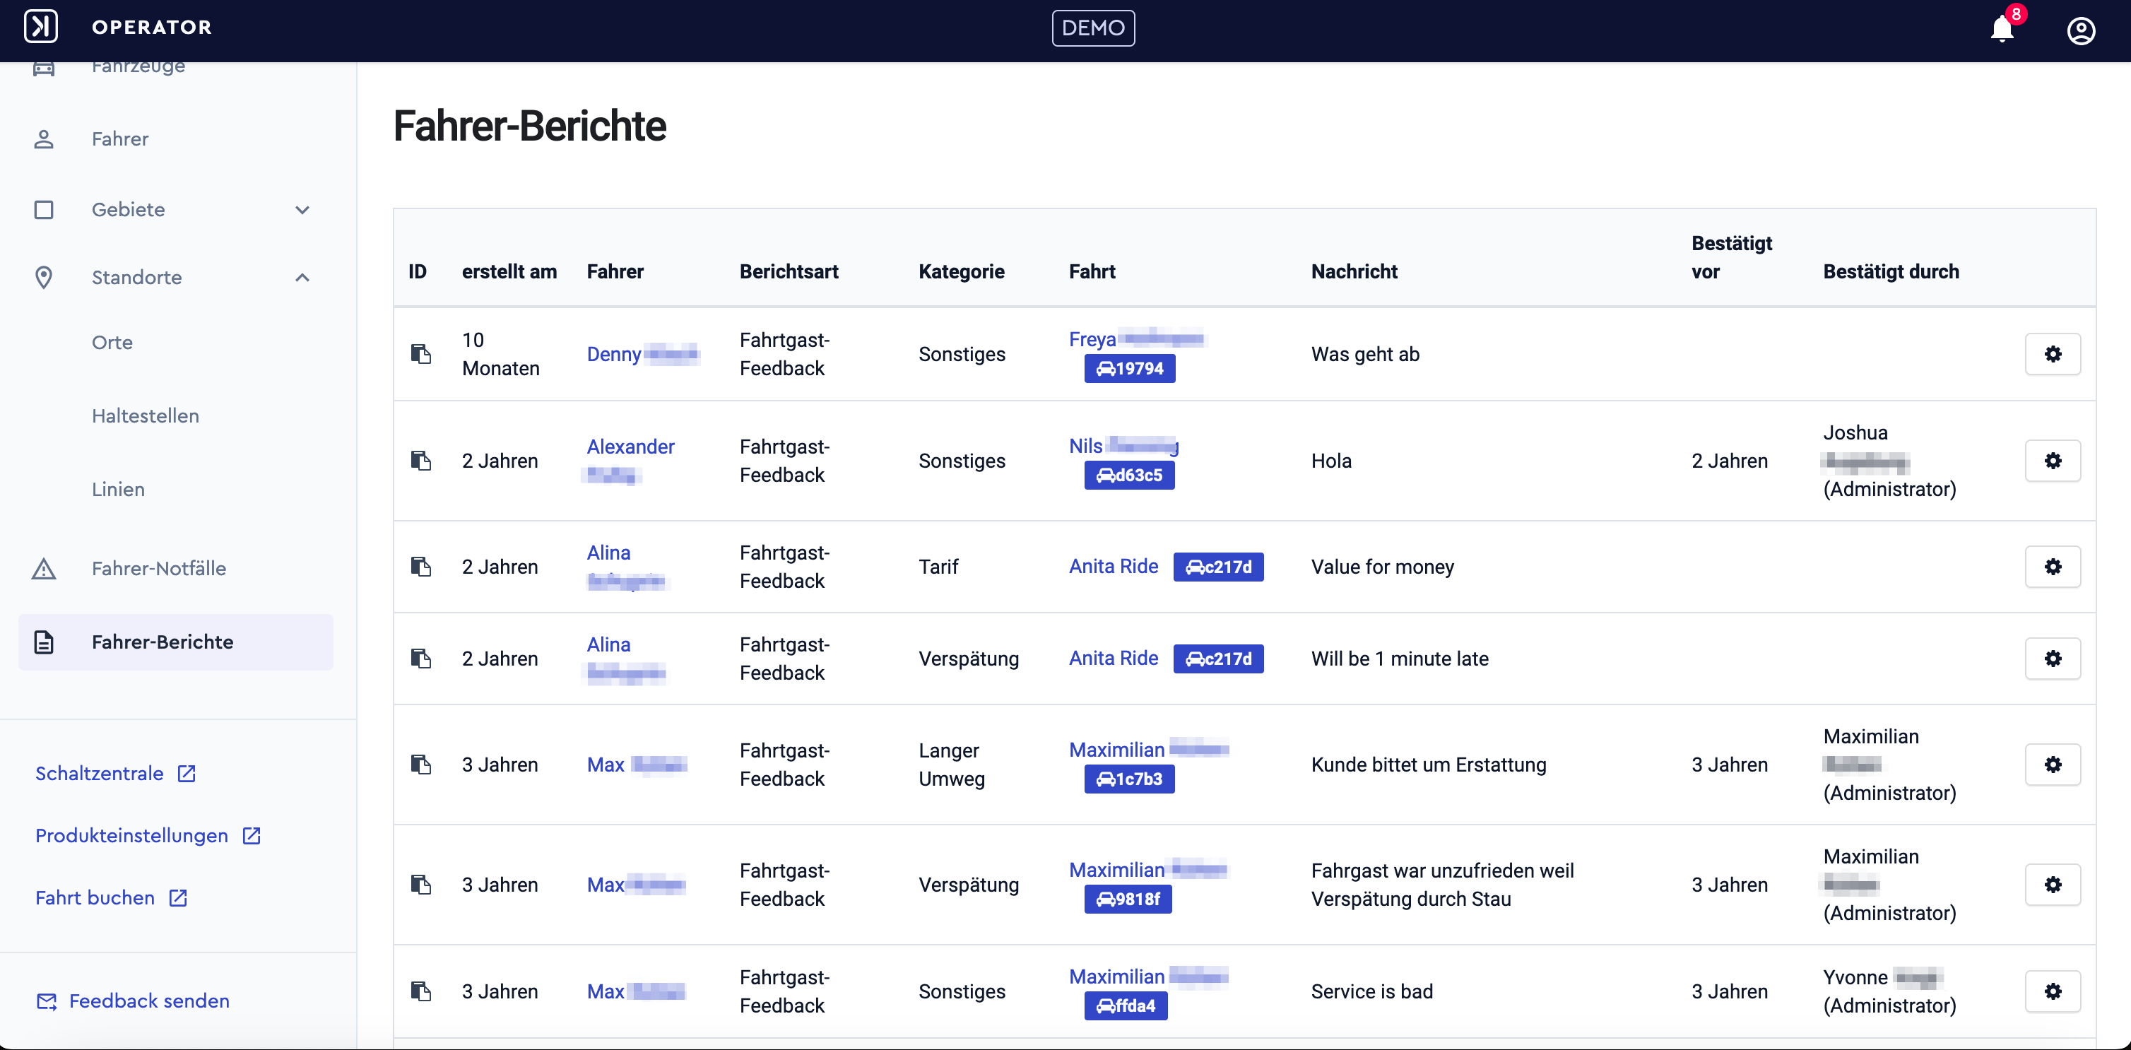Open Haltestellen under Standorte
Viewport: 2131px width, 1050px height.
point(146,416)
